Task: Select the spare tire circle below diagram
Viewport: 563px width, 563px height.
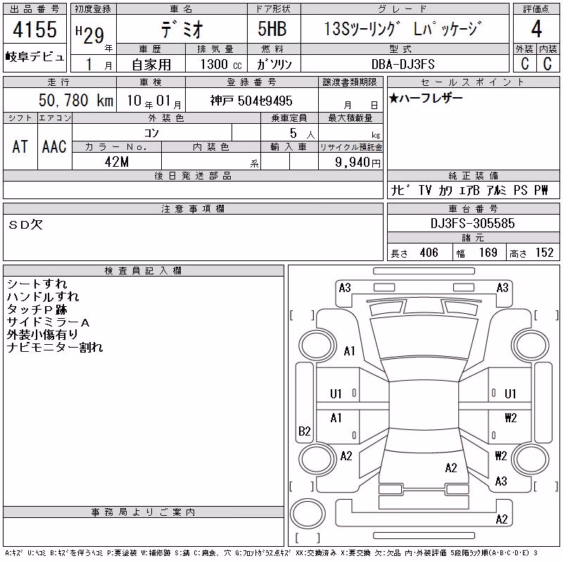Action: pos(308,514)
